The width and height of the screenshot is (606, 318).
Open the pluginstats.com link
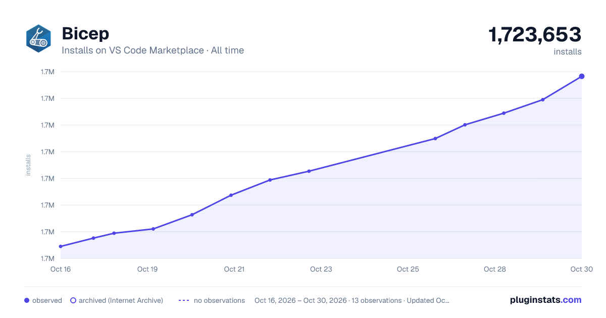coord(546,300)
